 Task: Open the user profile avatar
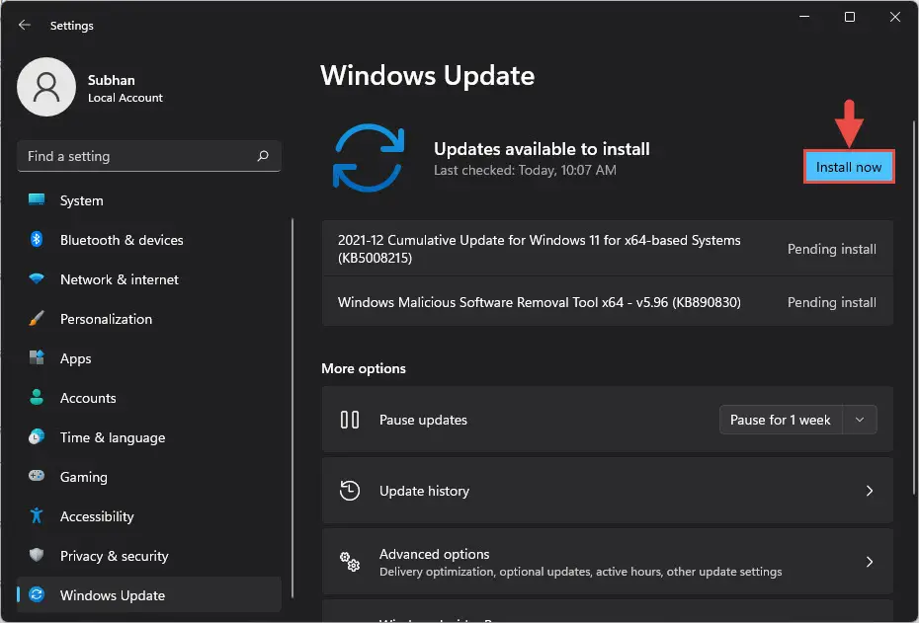46,87
